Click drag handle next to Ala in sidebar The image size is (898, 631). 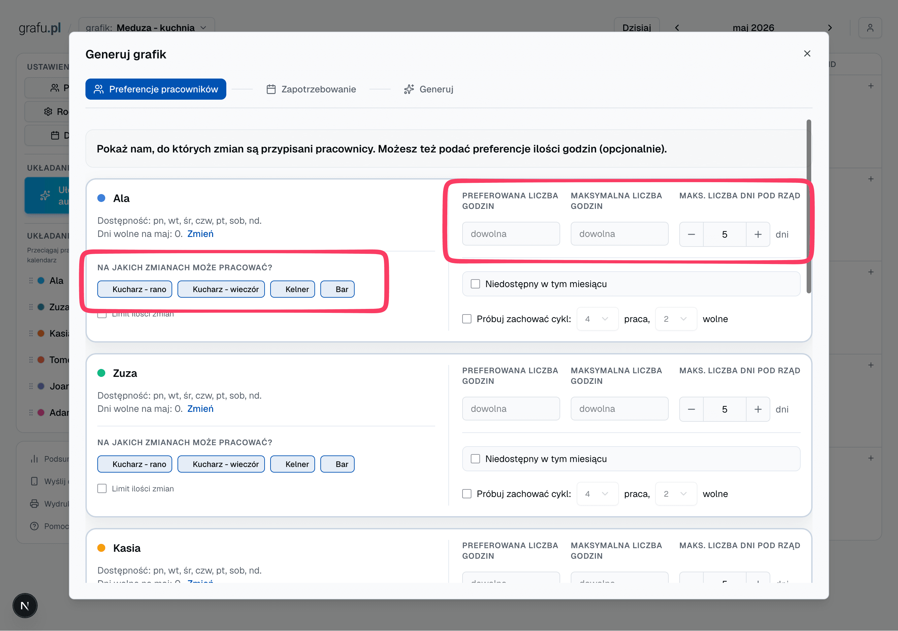31,281
